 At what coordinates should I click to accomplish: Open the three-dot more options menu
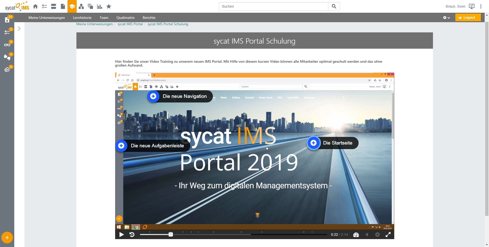click(481, 6)
